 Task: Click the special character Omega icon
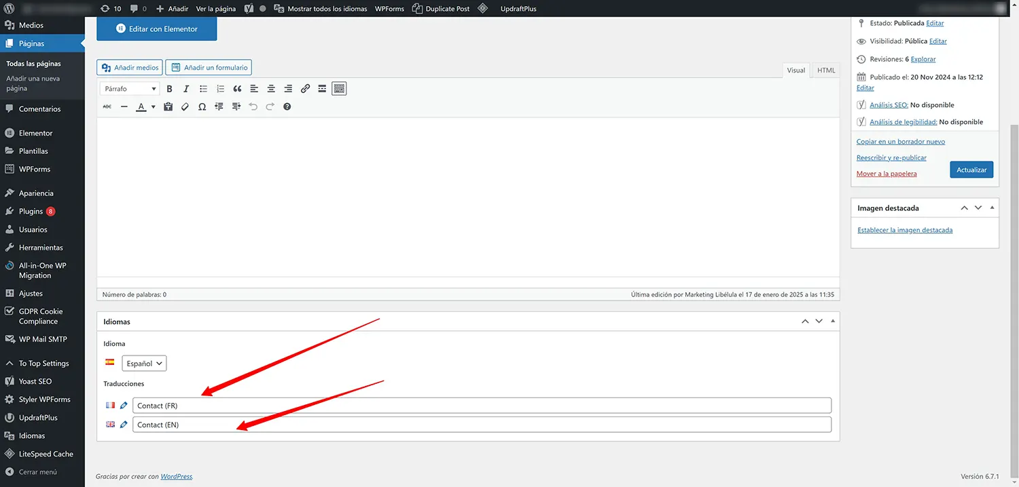pos(202,106)
